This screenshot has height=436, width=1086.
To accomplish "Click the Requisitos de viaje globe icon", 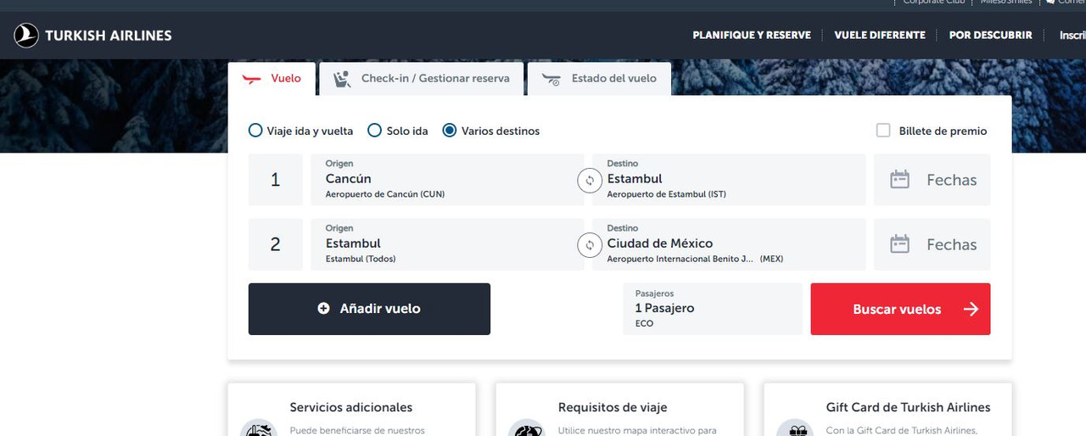I will tap(527, 428).
